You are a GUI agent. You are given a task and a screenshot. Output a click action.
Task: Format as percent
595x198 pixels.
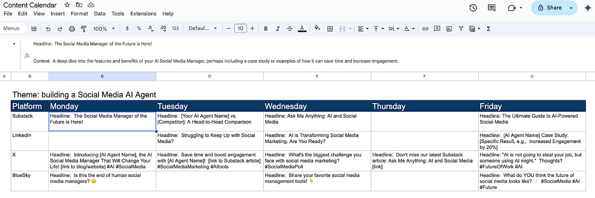(139, 29)
